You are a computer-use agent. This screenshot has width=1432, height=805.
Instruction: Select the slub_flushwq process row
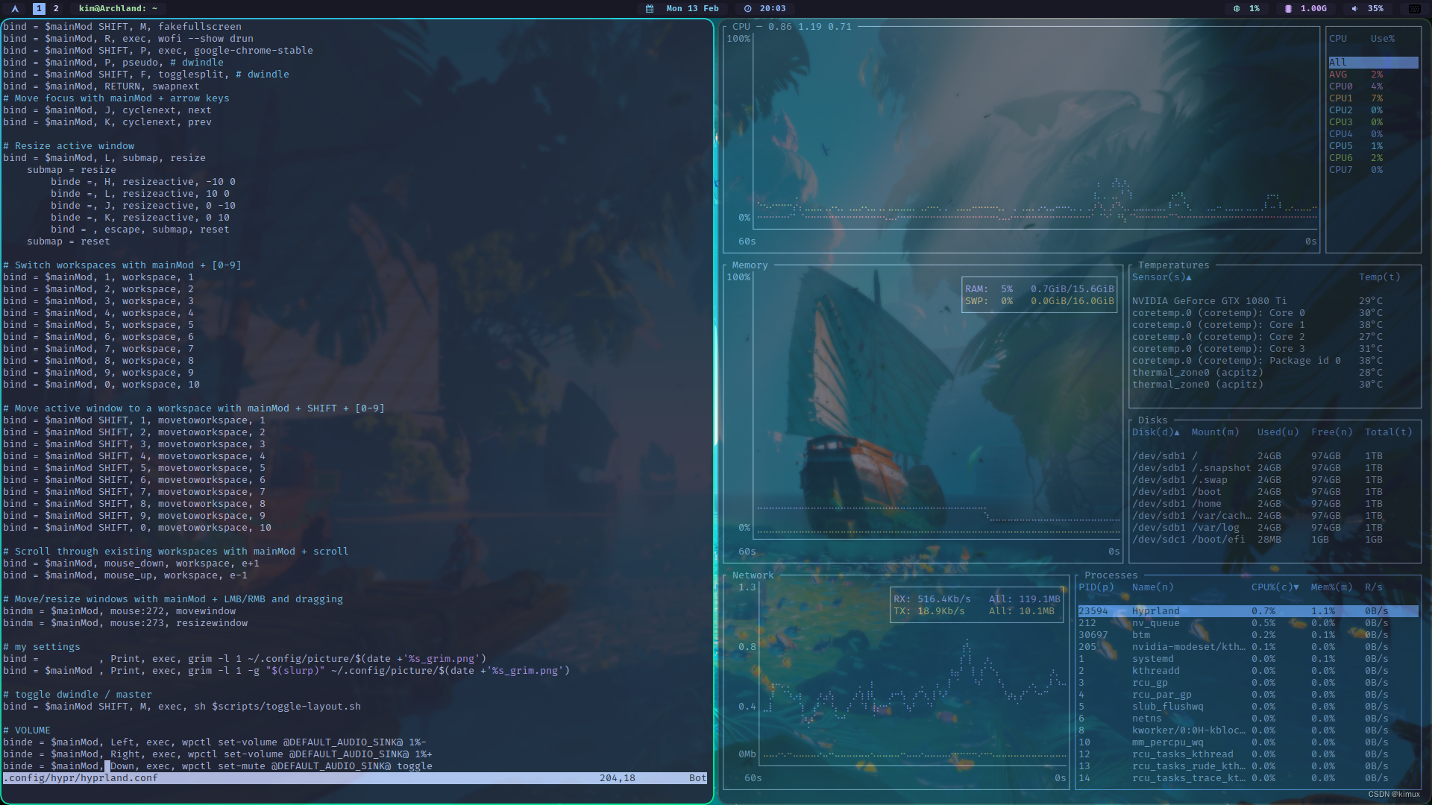1248,707
